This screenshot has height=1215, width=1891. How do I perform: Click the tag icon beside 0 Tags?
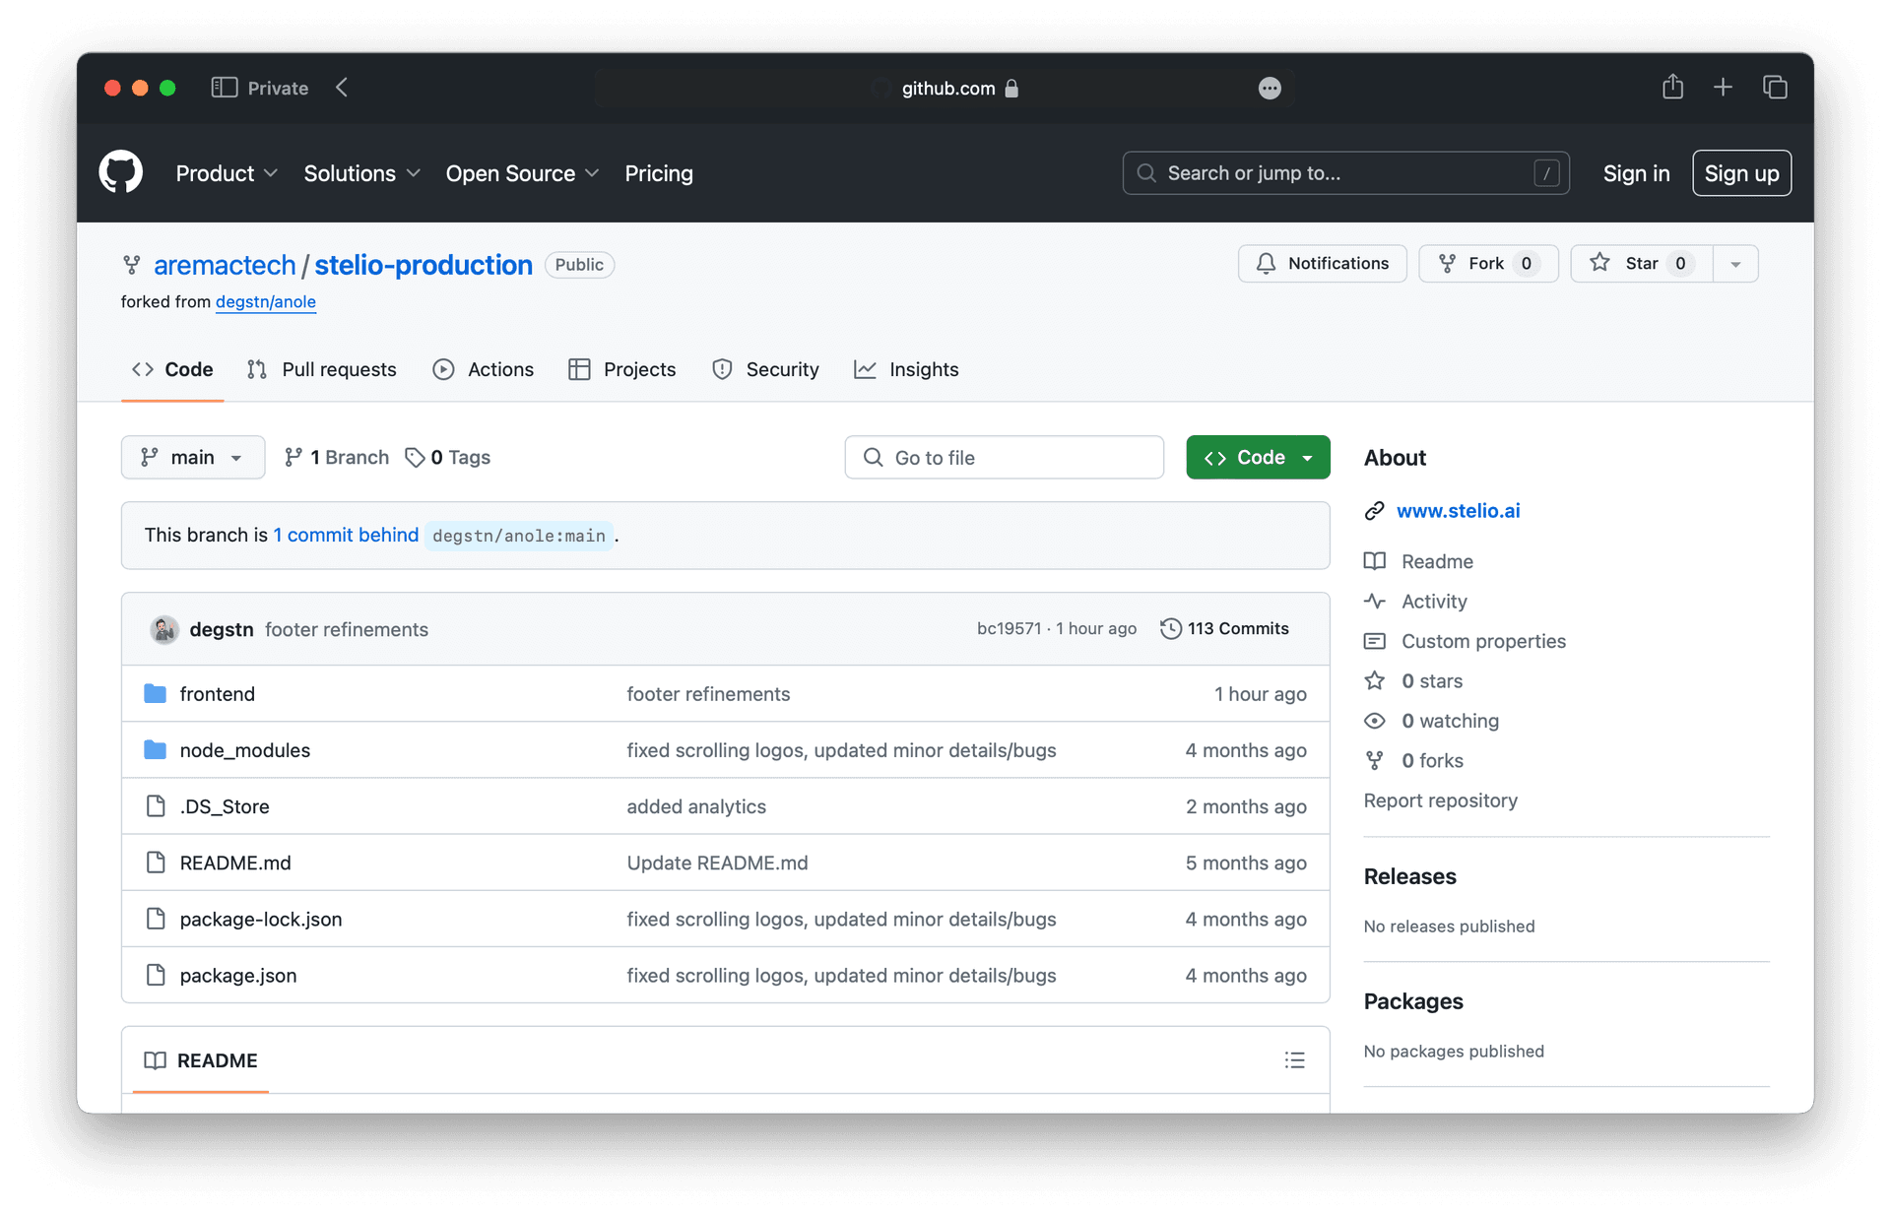(x=415, y=458)
